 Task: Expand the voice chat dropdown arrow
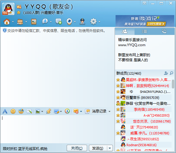51,22
